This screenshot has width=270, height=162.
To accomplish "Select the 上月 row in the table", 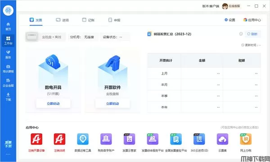I will (x=204, y=73).
